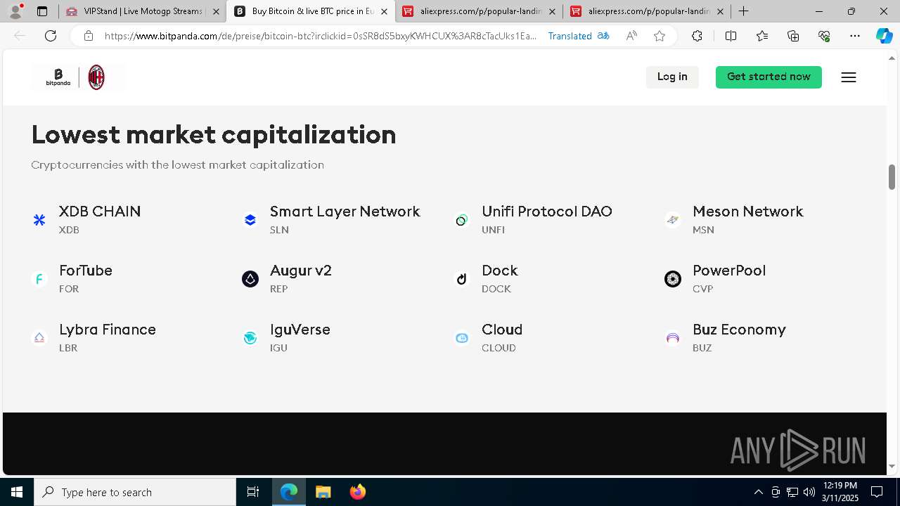Image resolution: width=900 pixels, height=506 pixels.
Task: Open the Dock link
Action: tap(500, 271)
